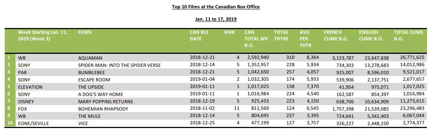The height and width of the screenshot is (132, 431).
Task: Click the FILMS column header
Action: click(x=85, y=32)
